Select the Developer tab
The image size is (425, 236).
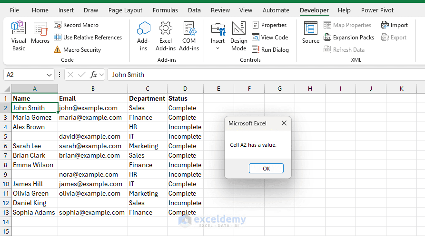[x=314, y=10]
